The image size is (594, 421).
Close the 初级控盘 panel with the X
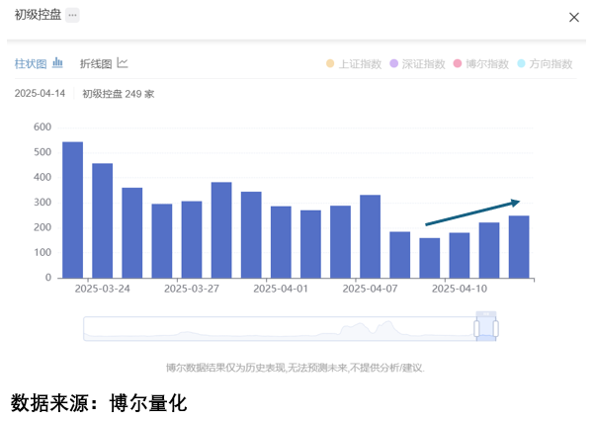(574, 17)
